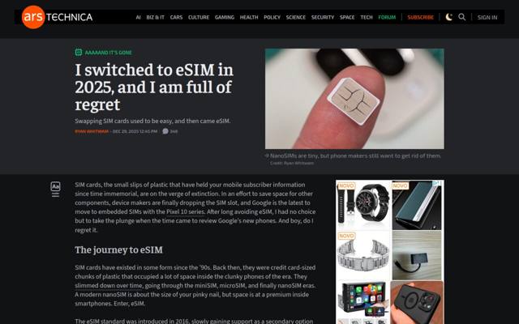The height and width of the screenshot is (324, 519).
Task: Open the AI section
Action: coord(139,17)
